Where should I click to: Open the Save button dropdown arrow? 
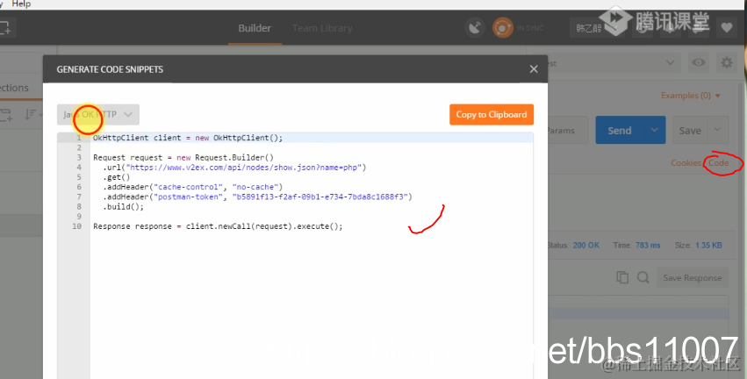(x=717, y=130)
